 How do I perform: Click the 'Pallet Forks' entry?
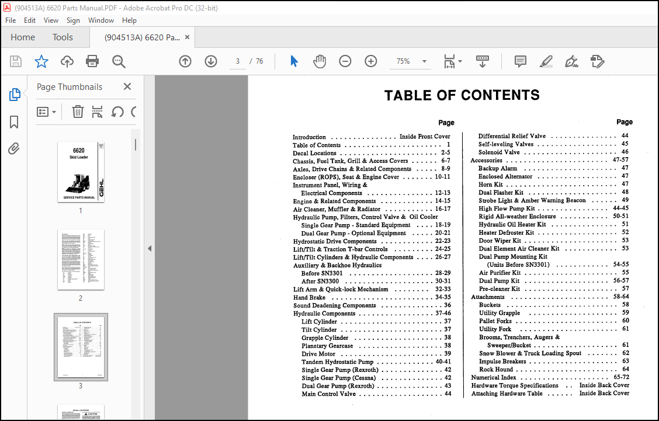[x=495, y=321]
